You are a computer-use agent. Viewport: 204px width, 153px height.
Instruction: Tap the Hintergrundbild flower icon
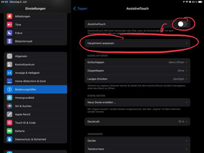tap(9, 98)
